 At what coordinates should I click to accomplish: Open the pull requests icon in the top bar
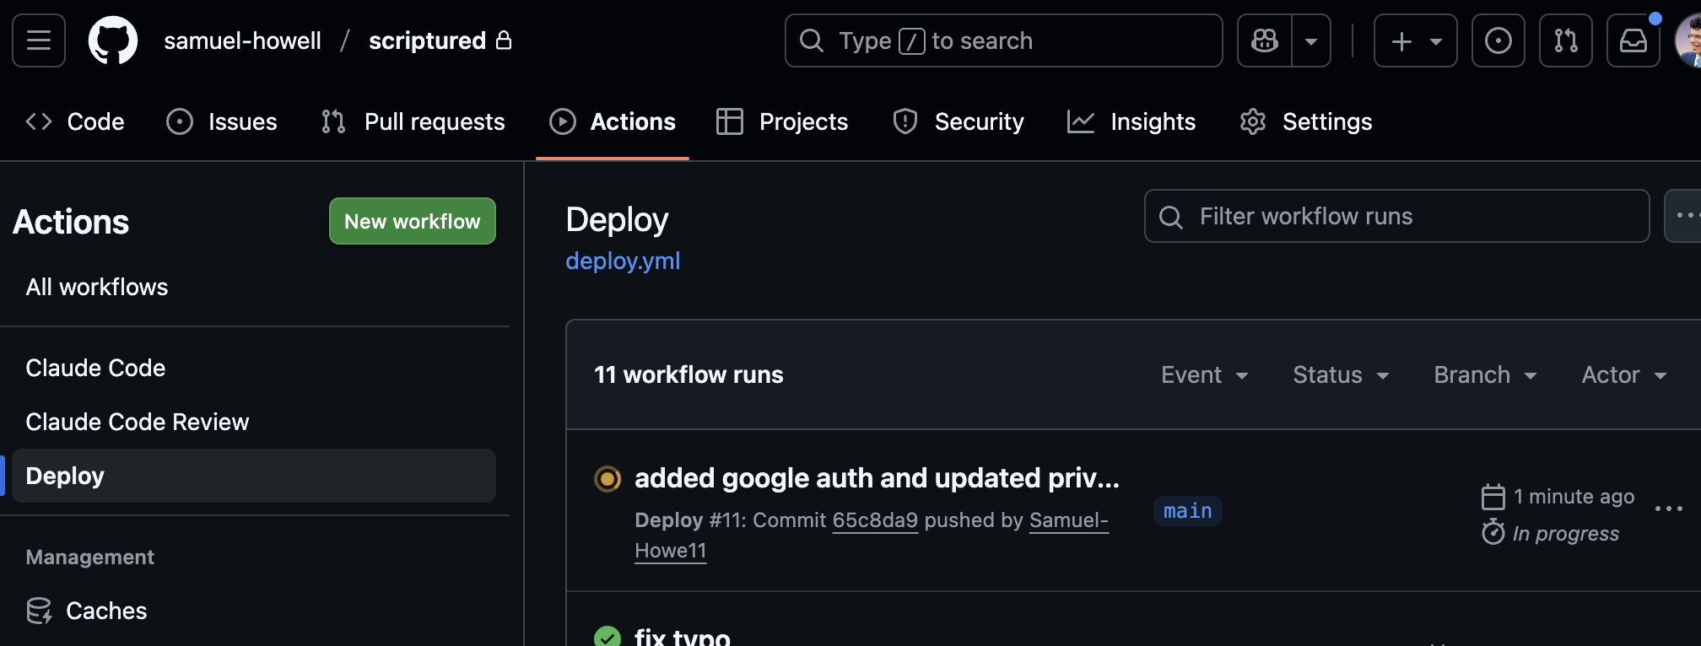click(x=1566, y=40)
